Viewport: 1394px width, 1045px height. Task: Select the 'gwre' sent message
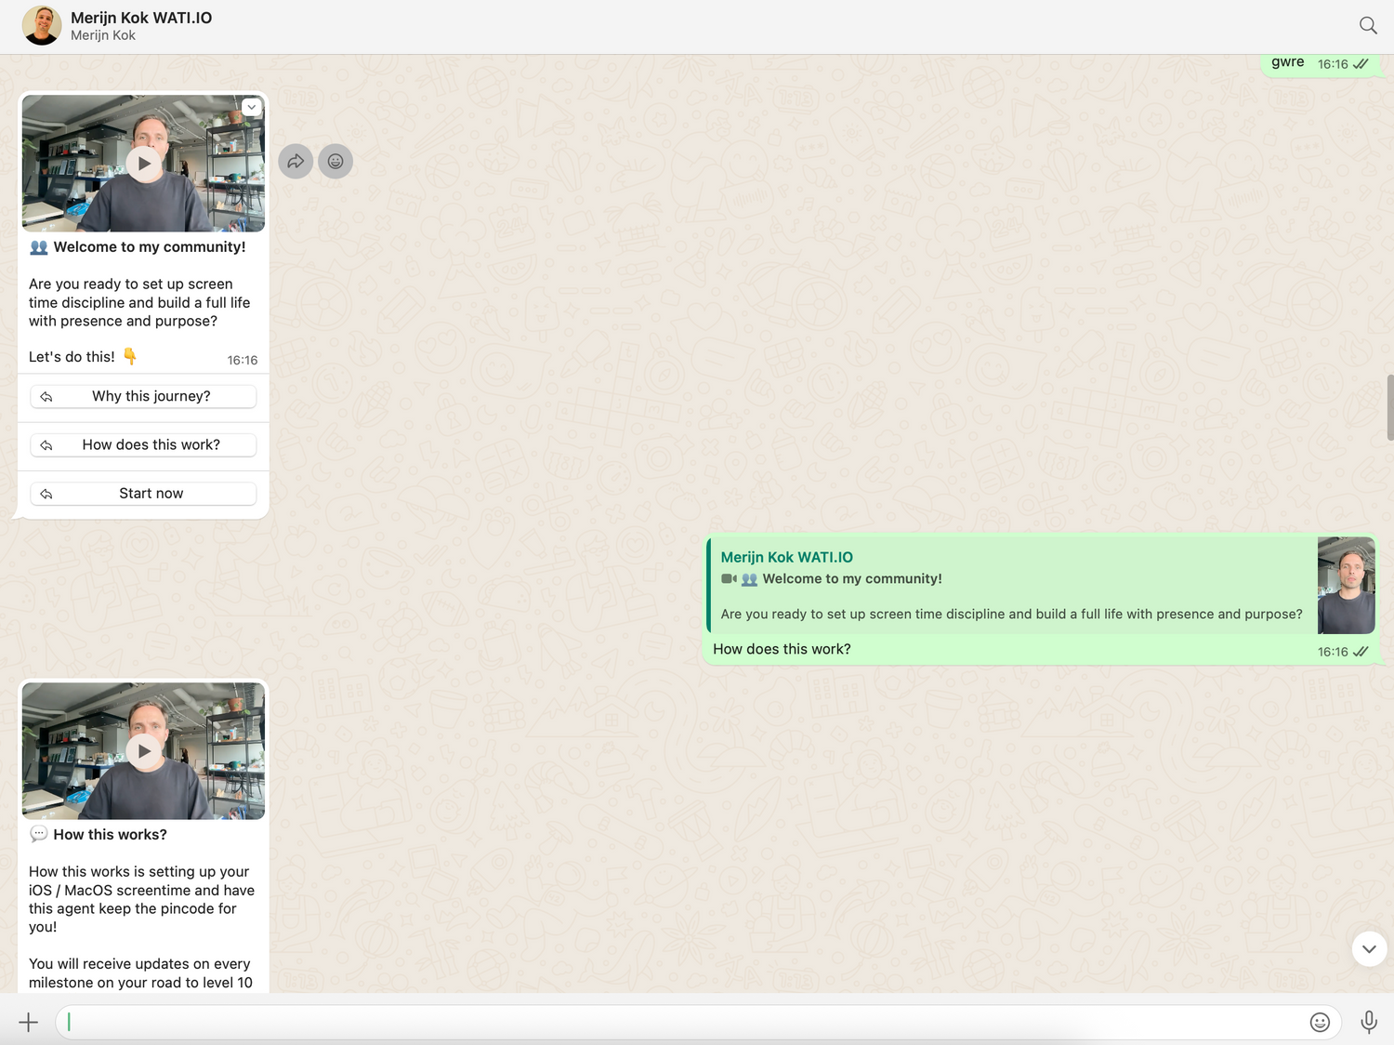(1287, 62)
